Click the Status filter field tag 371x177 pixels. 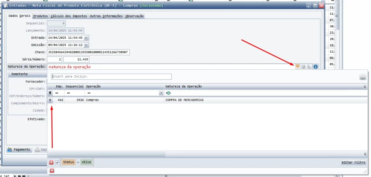point(68,162)
